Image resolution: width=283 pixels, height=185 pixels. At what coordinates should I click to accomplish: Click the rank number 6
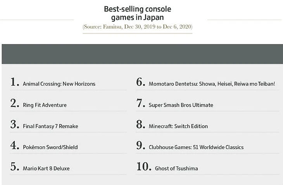coord(140,82)
